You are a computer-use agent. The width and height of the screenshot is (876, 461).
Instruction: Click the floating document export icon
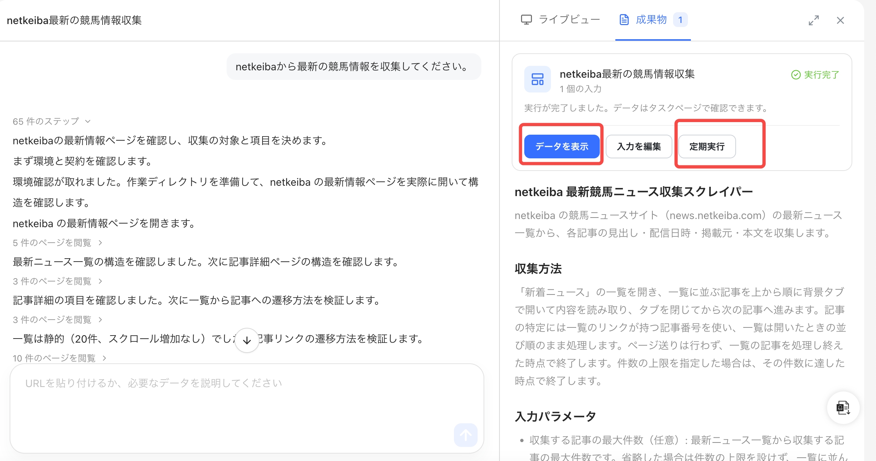click(x=843, y=407)
